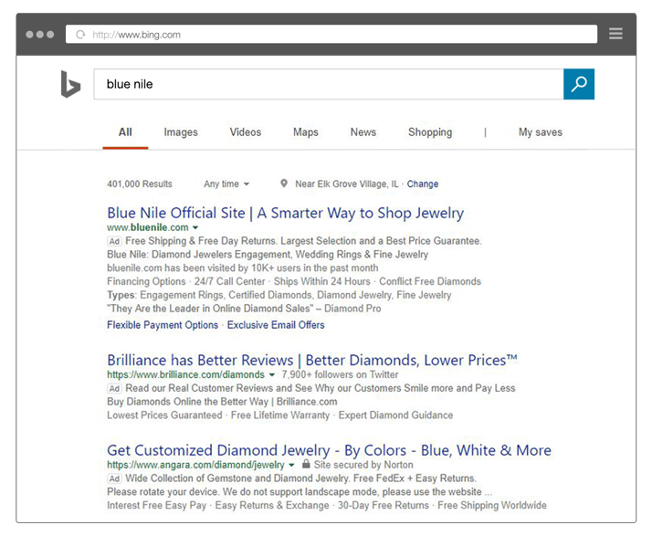Focus the search box containing blue nile
Image resolution: width=652 pixels, height=536 pixels.
[x=329, y=84]
